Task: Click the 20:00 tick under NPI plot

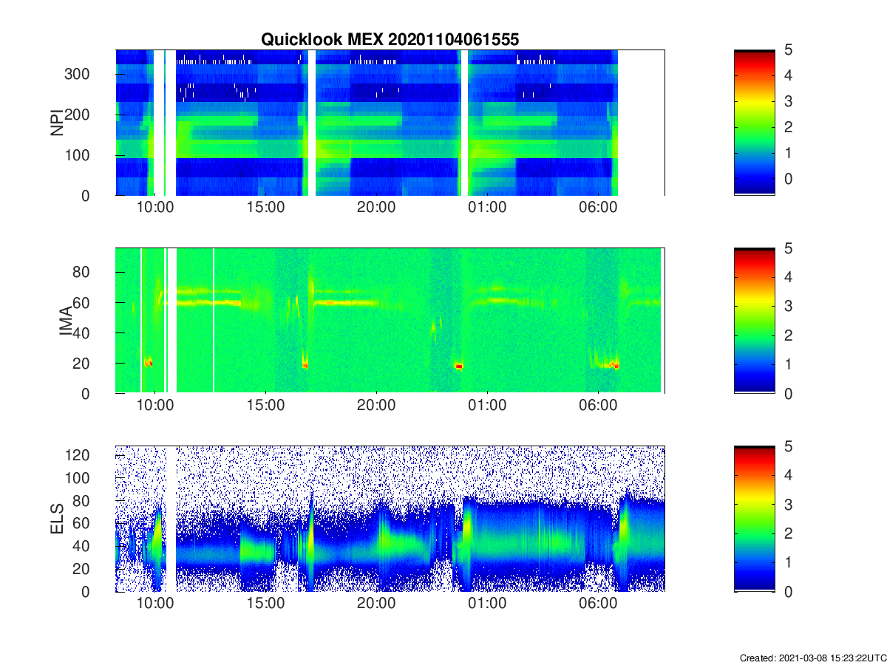Action: click(376, 207)
